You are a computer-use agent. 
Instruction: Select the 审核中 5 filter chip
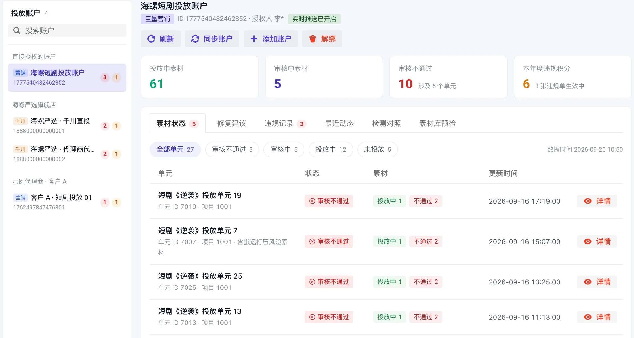[x=284, y=150]
